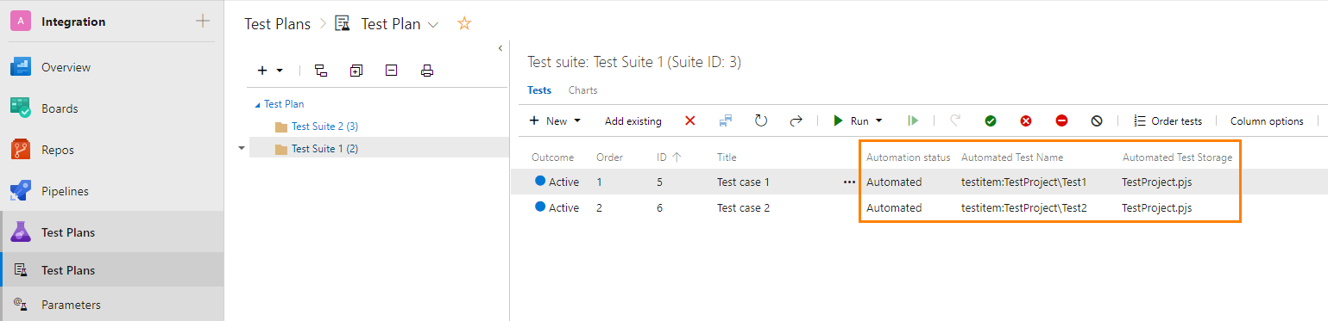Favorite the Test Plan with star icon

pyautogui.click(x=464, y=24)
